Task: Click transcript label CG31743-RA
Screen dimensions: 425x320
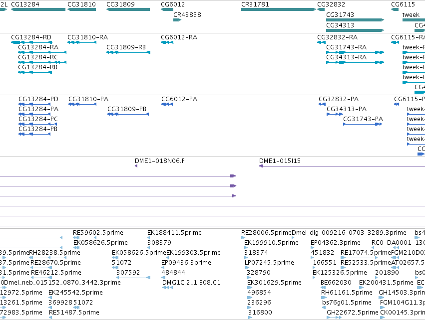Action: pyautogui.click(x=346, y=47)
